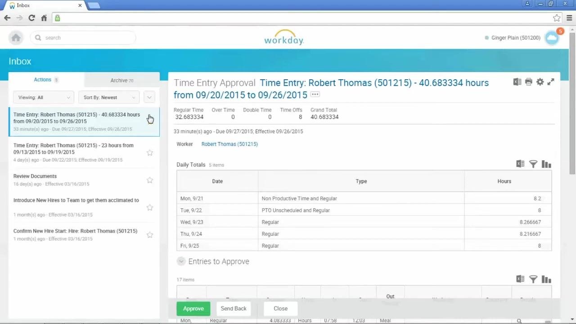Screen dimensions: 576x324
Task: Export the Daily Totals table to Excel
Action: (520, 164)
